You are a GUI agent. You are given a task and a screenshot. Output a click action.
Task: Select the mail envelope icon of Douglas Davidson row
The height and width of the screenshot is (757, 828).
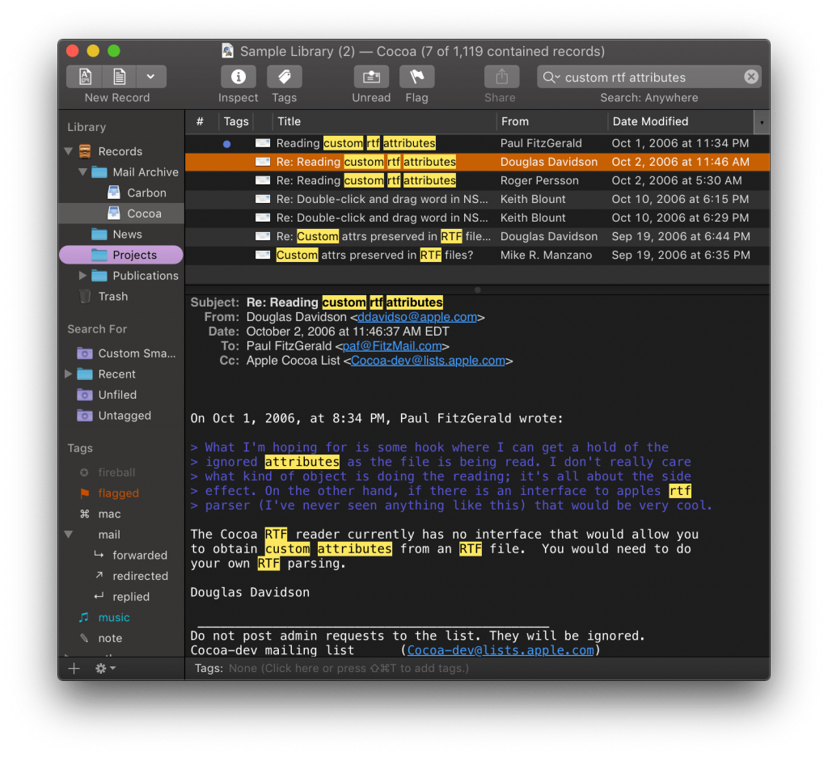[263, 162]
